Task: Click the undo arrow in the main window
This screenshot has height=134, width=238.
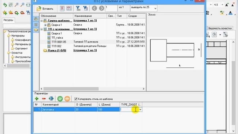Action: pos(5,5)
